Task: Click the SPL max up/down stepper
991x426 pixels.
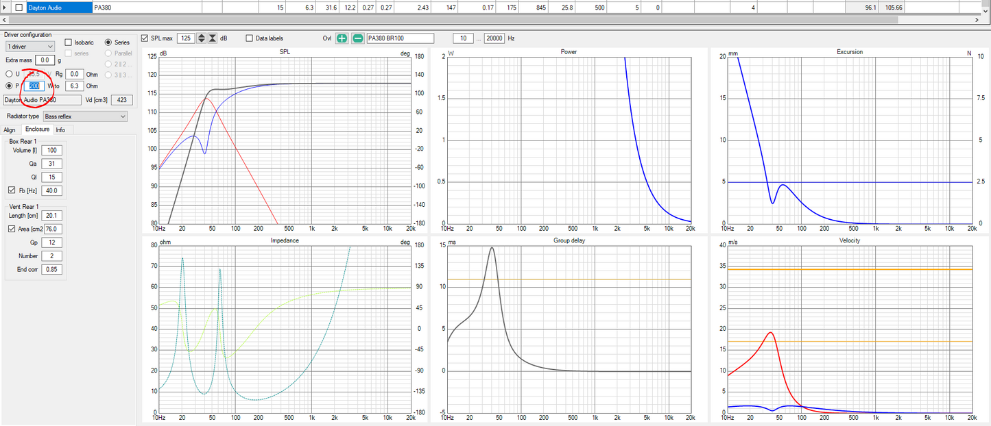Action: pos(201,38)
